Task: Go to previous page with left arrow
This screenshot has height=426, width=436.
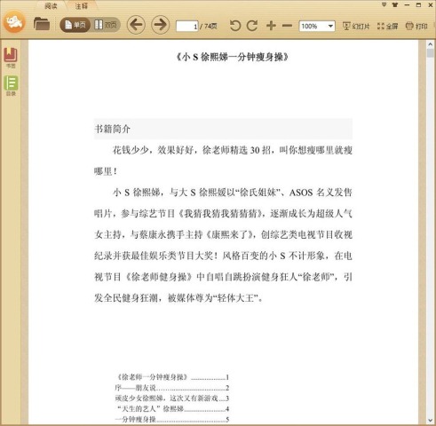Action: coord(136,25)
